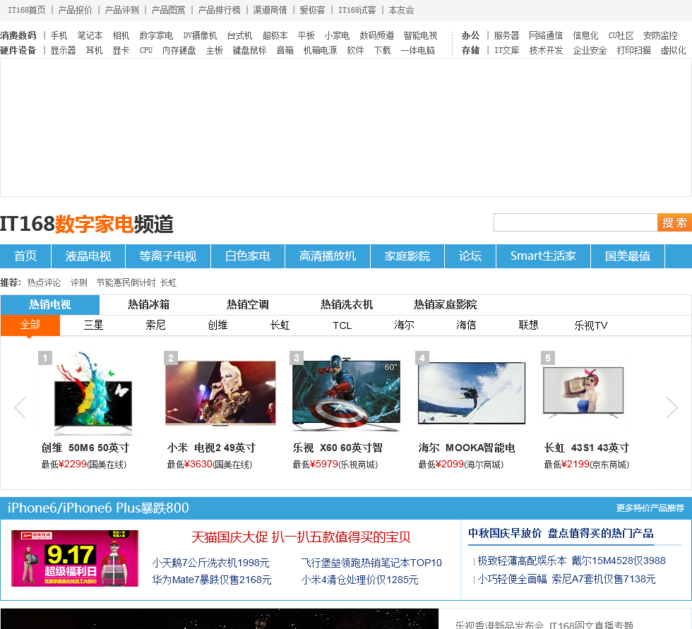Filter by 长虹 brand tab

point(280,325)
